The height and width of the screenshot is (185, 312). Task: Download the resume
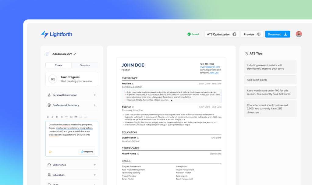tap(277, 34)
